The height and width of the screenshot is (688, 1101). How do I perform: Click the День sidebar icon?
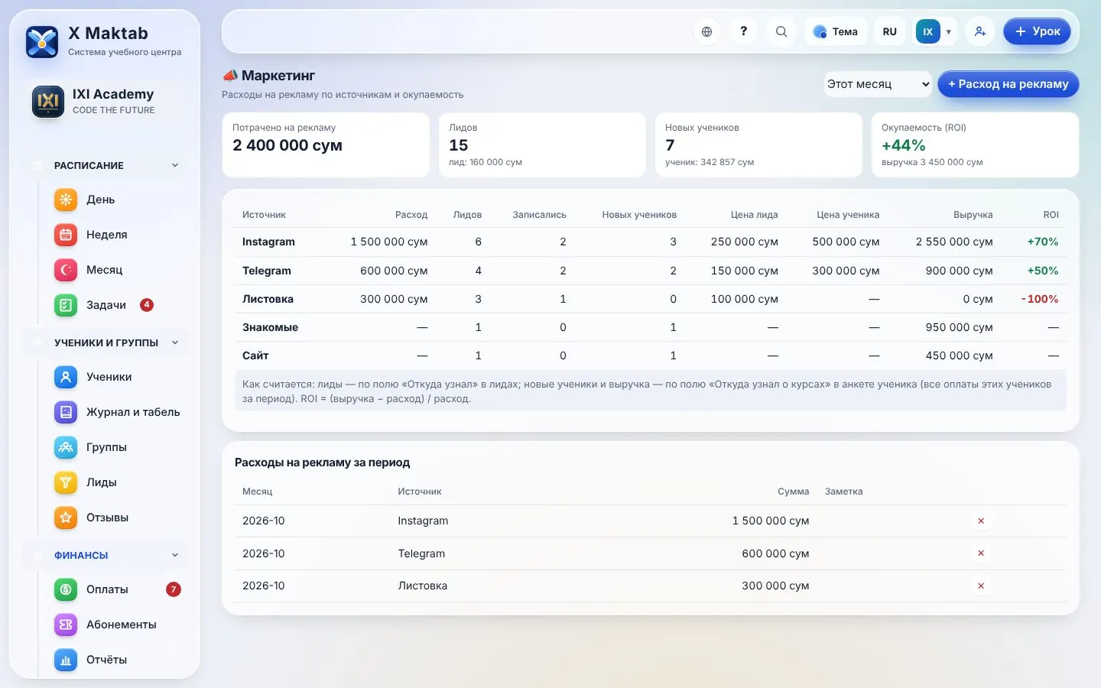pos(66,200)
